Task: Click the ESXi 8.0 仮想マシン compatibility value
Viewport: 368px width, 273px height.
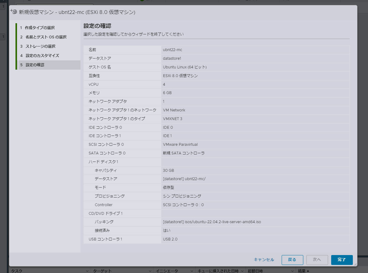Action: tap(180, 76)
